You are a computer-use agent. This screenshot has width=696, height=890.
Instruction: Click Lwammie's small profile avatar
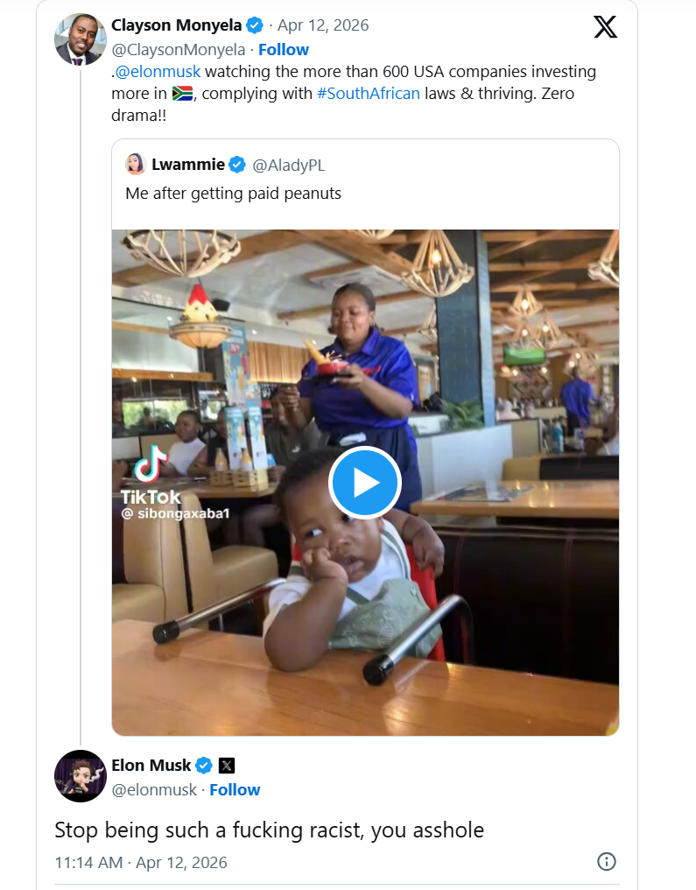tap(135, 165)
